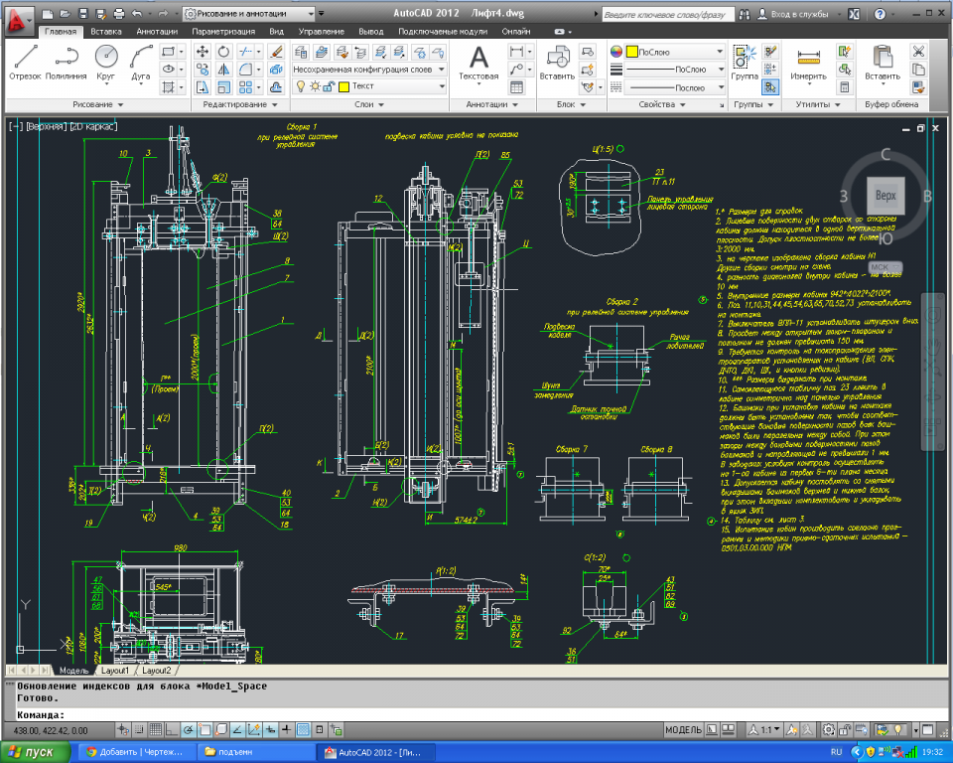This screenshot has height=763, width=953.
Task: Click the Cut scissors icon
Action: click(918, 52)
